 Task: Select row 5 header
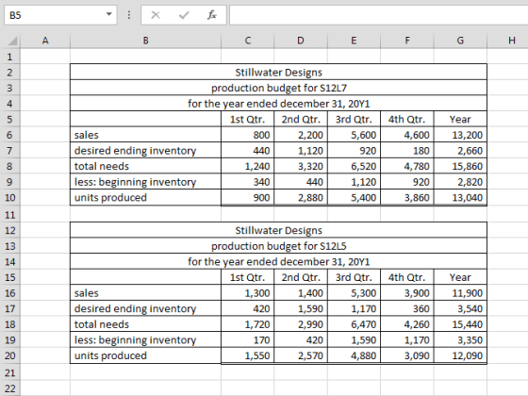[9, 119]
